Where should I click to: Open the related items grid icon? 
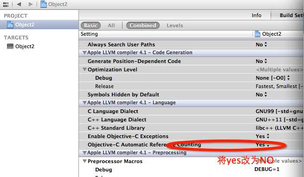point(6,4)
